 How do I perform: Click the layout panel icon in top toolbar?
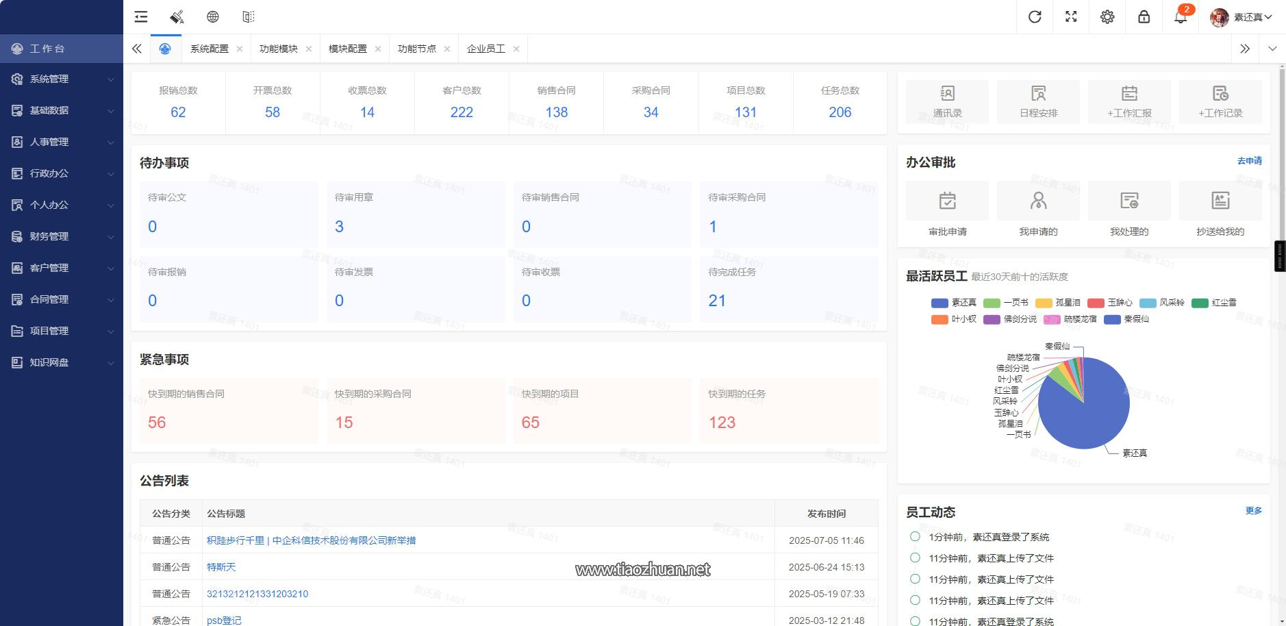point(249,16)
